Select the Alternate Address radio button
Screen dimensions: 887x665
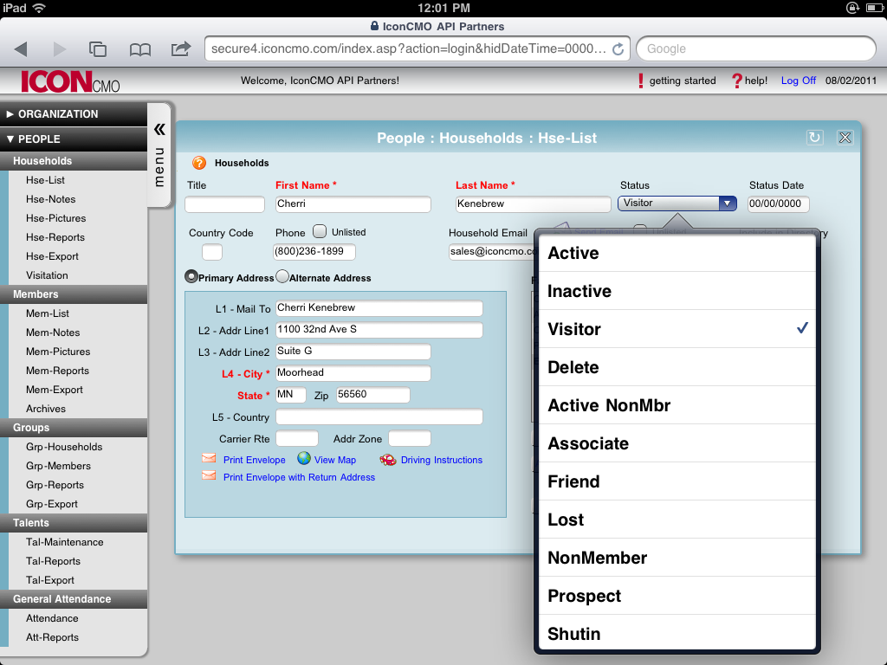click(x=281, y=277)
